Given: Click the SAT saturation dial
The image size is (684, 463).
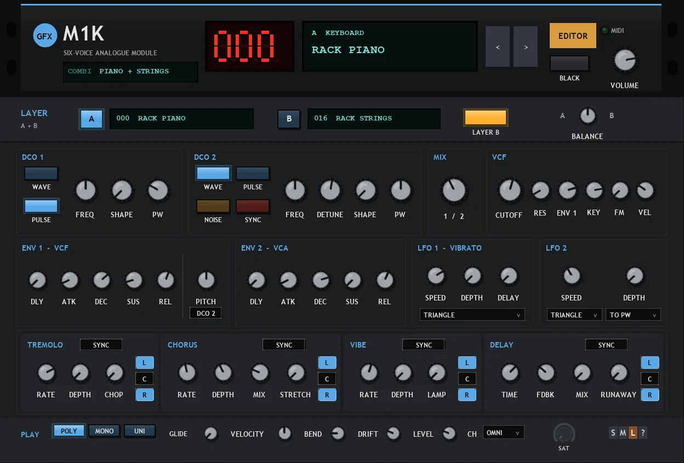Looking at the screenshot, I should tap(564, 435).
